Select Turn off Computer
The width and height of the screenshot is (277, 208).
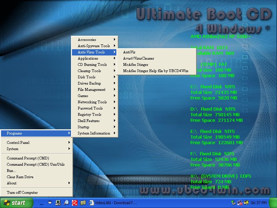pos(22,192)
